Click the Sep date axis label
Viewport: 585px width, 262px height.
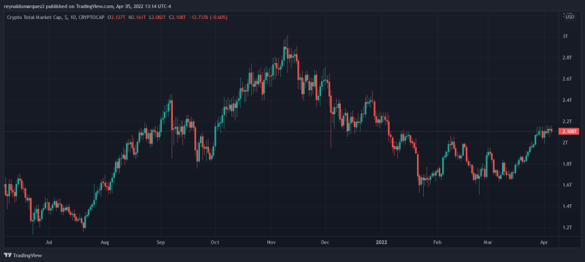point(161,242)
